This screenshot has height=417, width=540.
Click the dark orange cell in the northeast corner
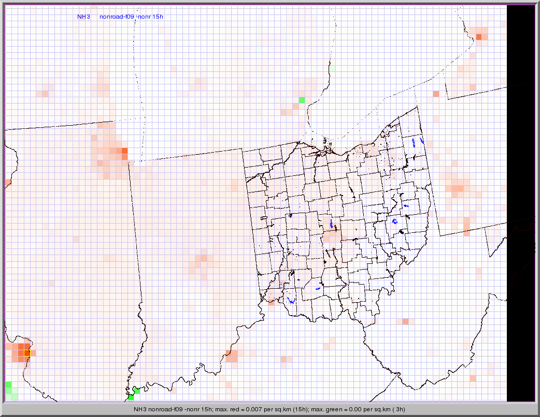coord(479,37)
